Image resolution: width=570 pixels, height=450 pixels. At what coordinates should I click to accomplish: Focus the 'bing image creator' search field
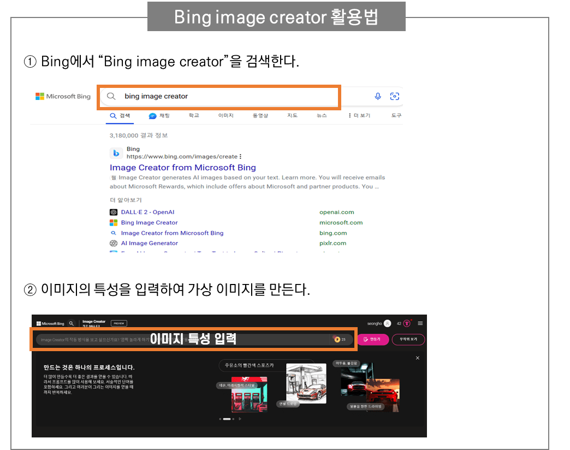point(219,96)
